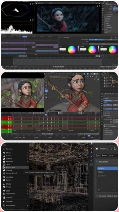The image size is (119, 212).
Task: Click the Armature icon in Add menu
Action: pos(4,177)
